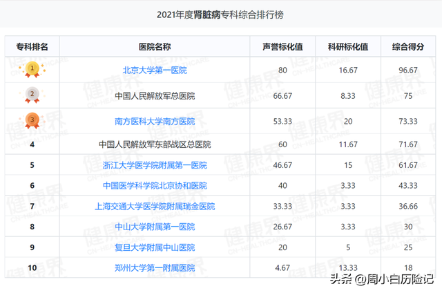Select total score 61.67

click(408, 165)
